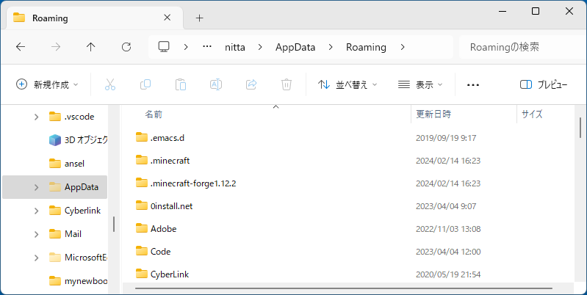Click the Share icon in toolbar
The image size is (587, 295).
(251, 84)
